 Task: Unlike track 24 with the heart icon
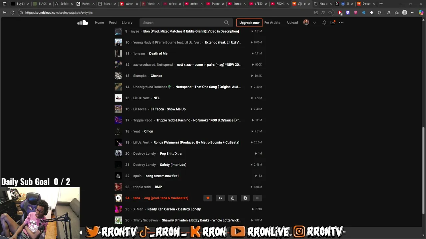point(208,198)
